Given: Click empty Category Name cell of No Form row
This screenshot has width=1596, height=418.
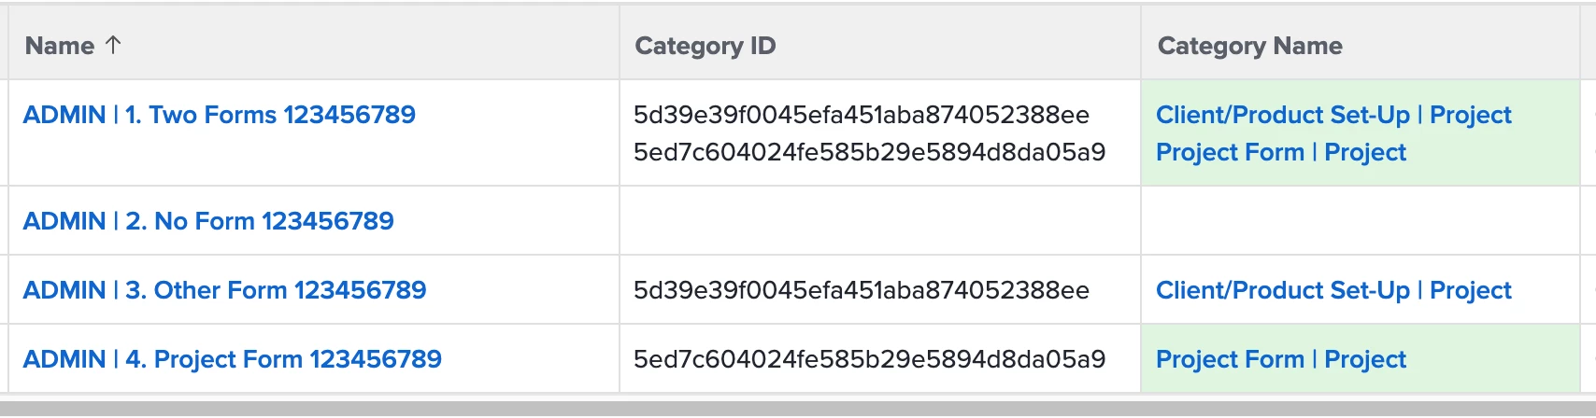Looking at the screenshot, I should [x=1360, y=221].
